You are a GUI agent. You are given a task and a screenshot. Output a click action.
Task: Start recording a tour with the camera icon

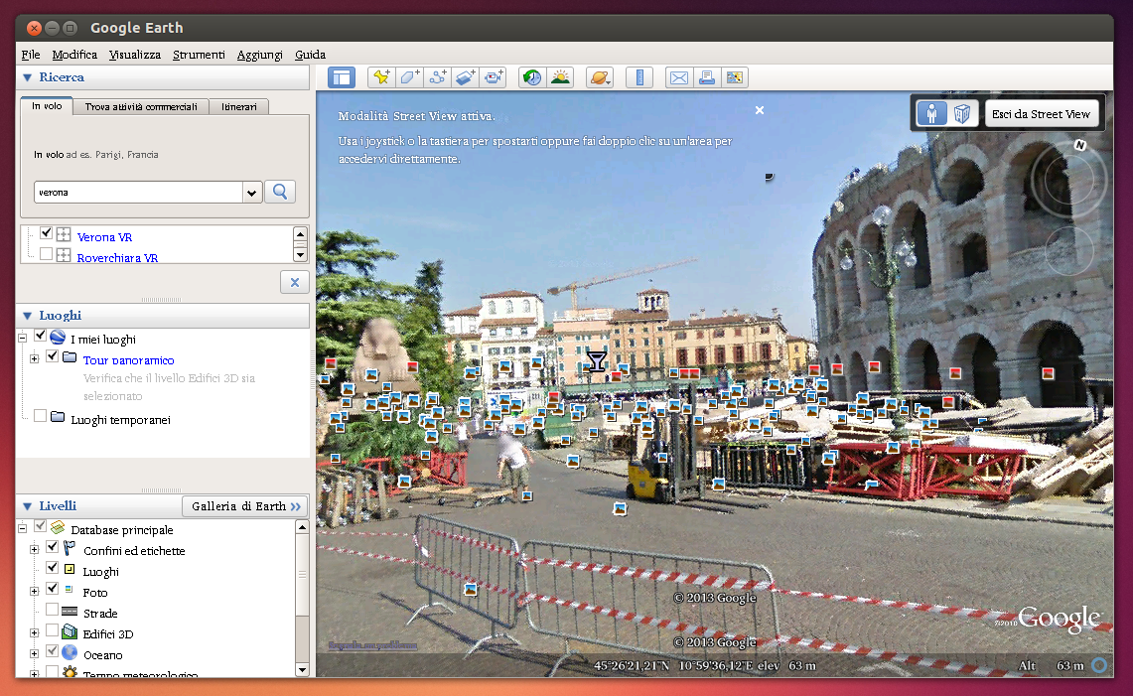coord(494,77)
